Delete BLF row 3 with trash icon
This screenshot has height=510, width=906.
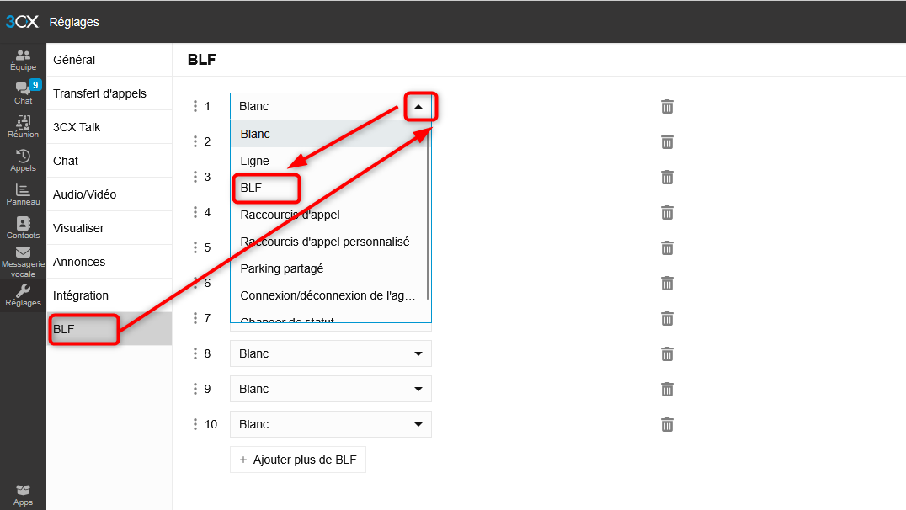coord(667,177)
